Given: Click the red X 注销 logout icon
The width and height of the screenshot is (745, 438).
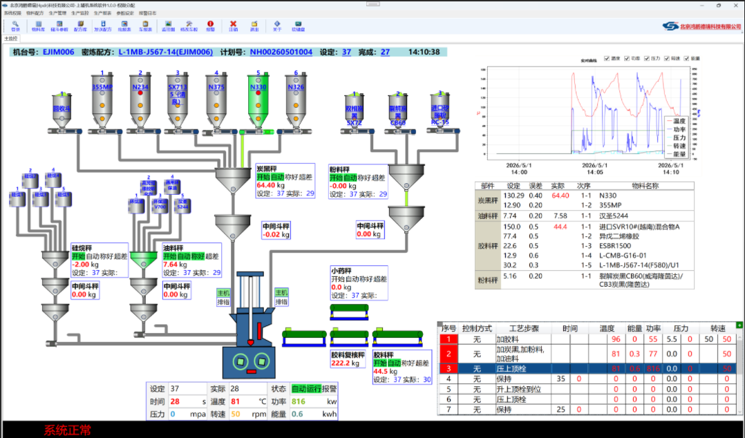Looking at the screenshot, I should click(x=233, y=26).
